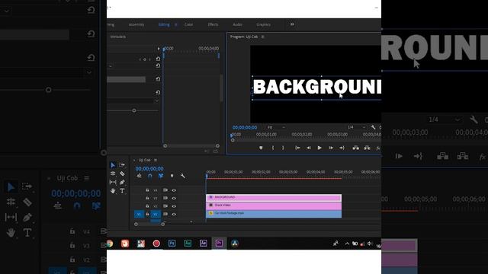This screenshot has width=488, height=274.
Task: Toggle Snap in the timeline
Action: [x=149, y=176]
